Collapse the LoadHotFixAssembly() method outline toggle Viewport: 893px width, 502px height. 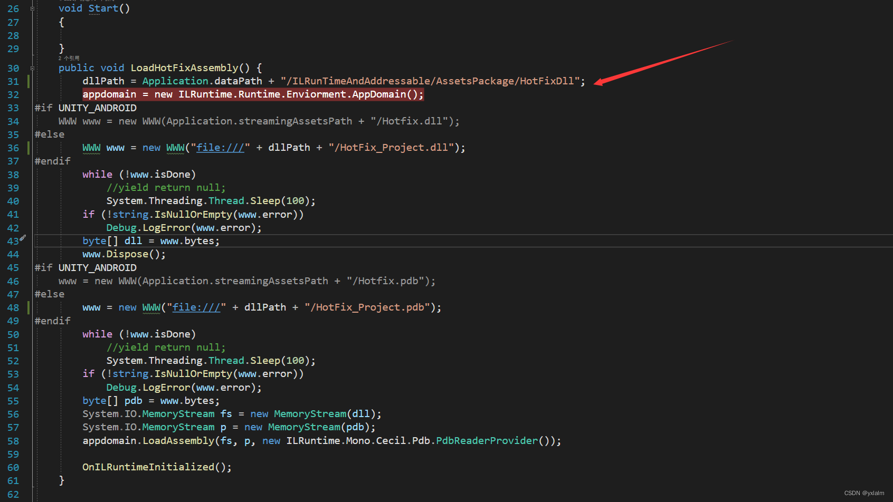click(32, 68)
